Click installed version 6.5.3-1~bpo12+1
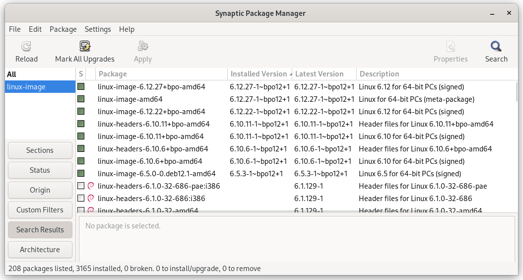The image size is (523, 280). 256,174
